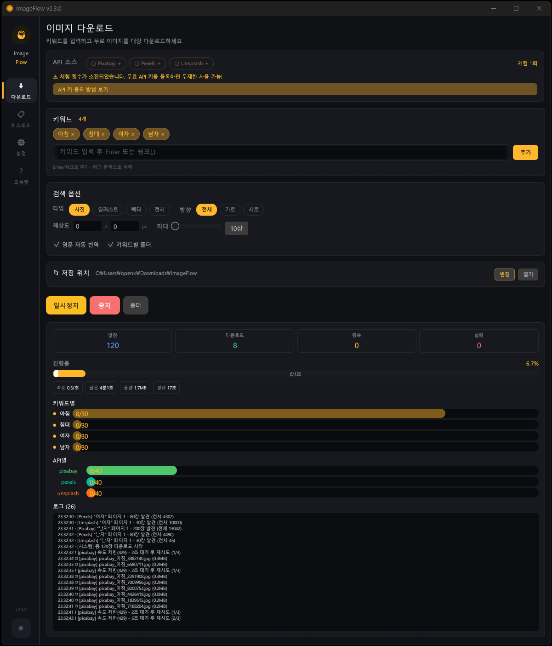Expand the Pixabay API source chip

(106, 63)
